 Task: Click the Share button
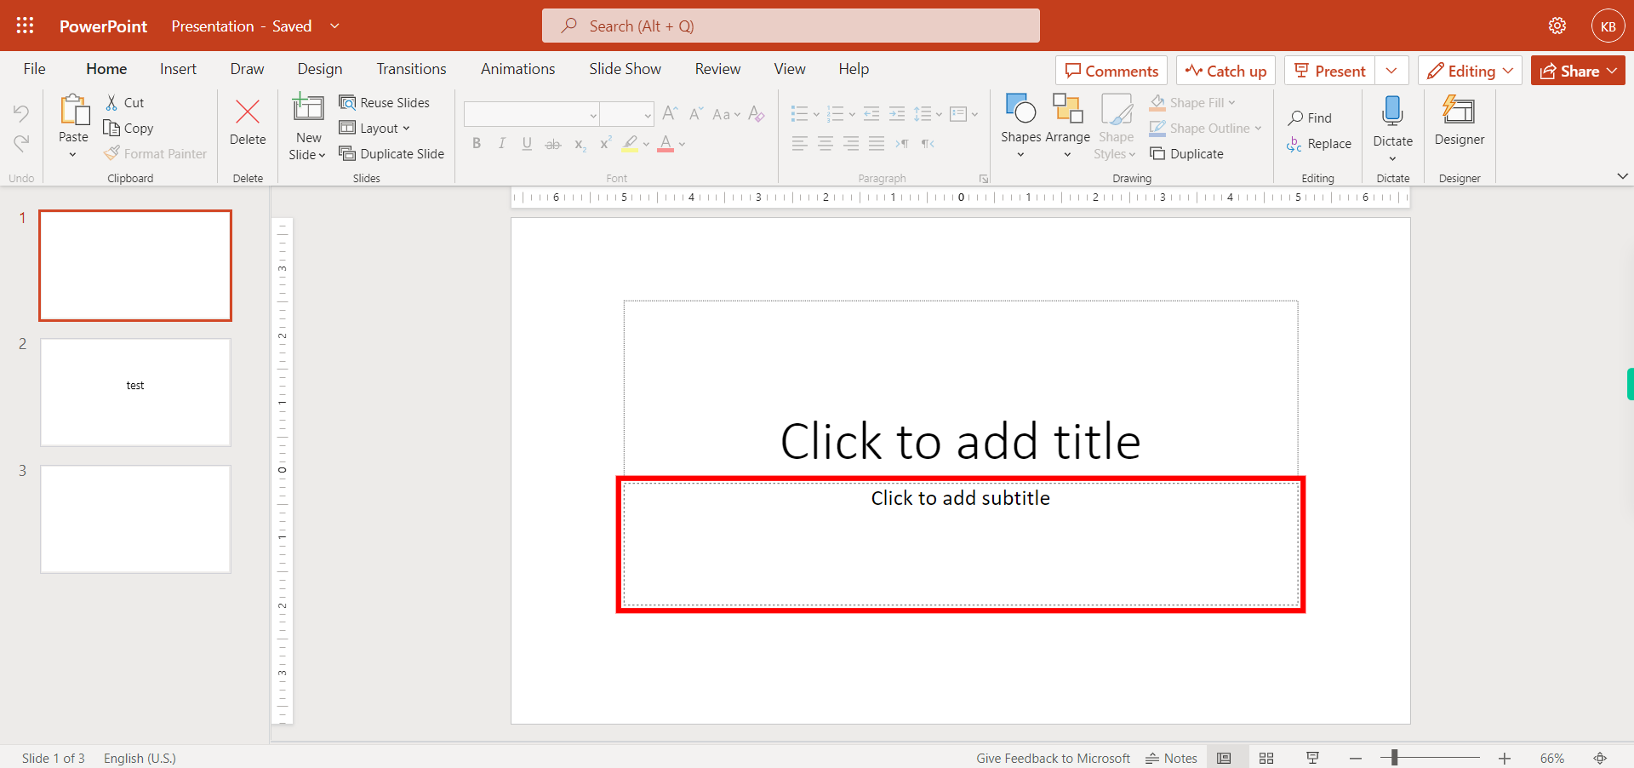(1578, 71)
